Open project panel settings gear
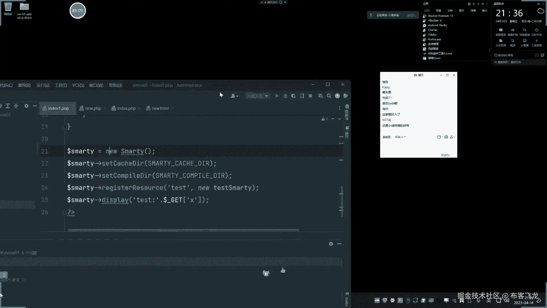 click(x=26, y=106)
